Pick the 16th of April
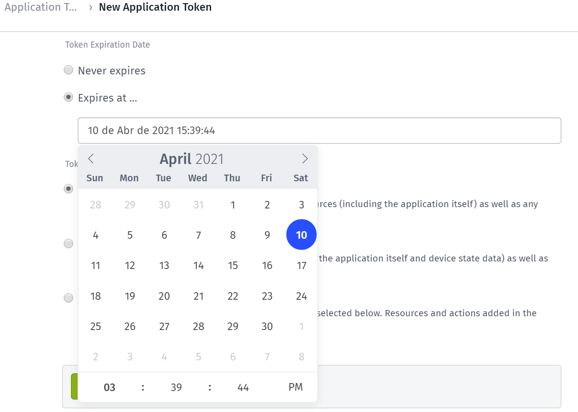This screenshot has height=412, width=578. point(267,265)
